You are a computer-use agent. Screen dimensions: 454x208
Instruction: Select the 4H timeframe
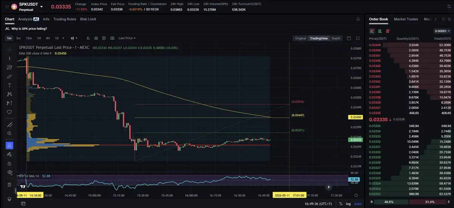pyautogui.click(x=48, y=38)
